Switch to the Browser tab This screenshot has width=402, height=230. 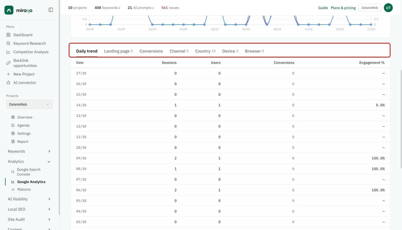[254, 51]
